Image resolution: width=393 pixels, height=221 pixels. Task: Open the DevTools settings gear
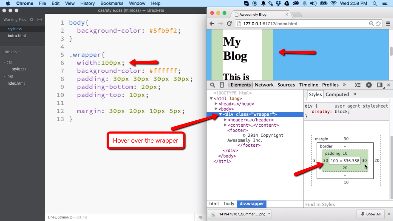tap(369, 85)
